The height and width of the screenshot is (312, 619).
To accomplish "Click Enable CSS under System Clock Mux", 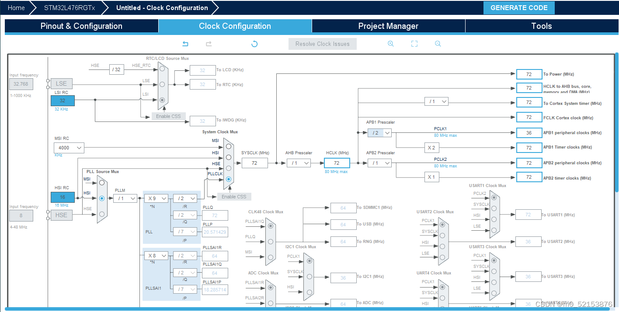I will [x=234, y=197].
